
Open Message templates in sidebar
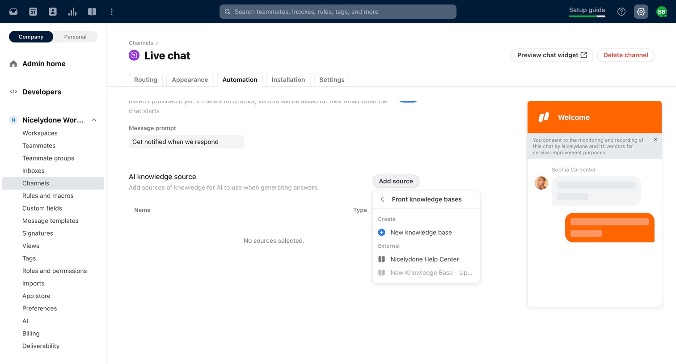50,221
